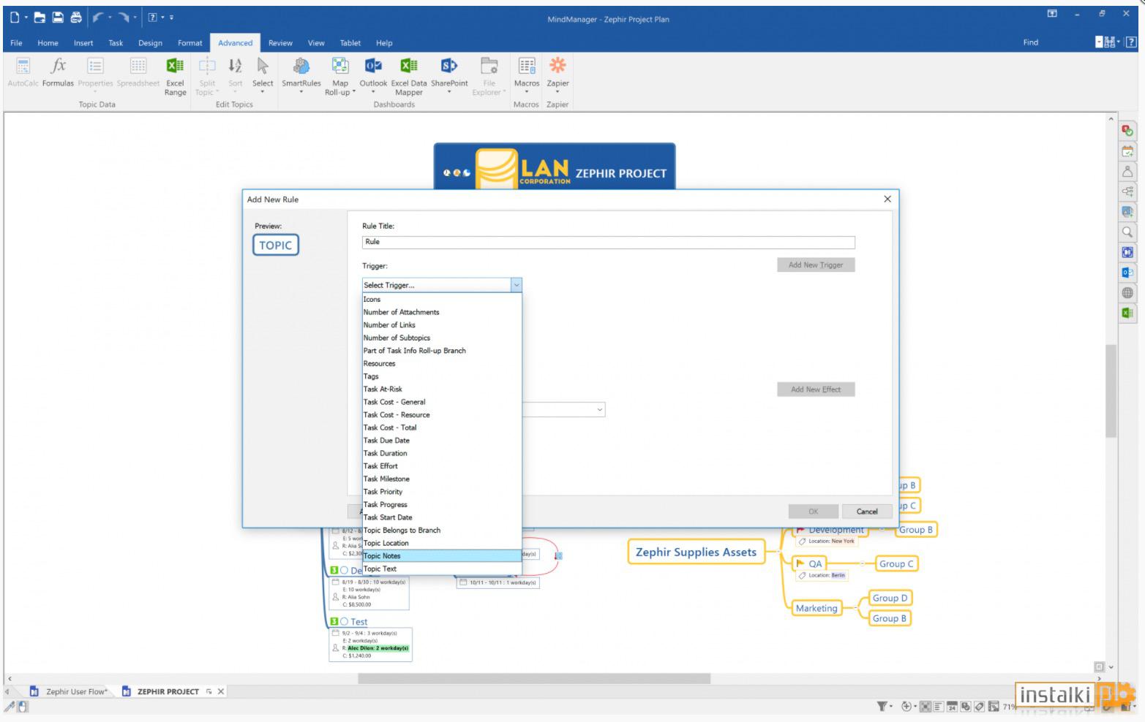The height and width of the screenshot is (722, 1145).
Task: Open the Task Info pane from right sidebar
Action: coord(1127,151)
